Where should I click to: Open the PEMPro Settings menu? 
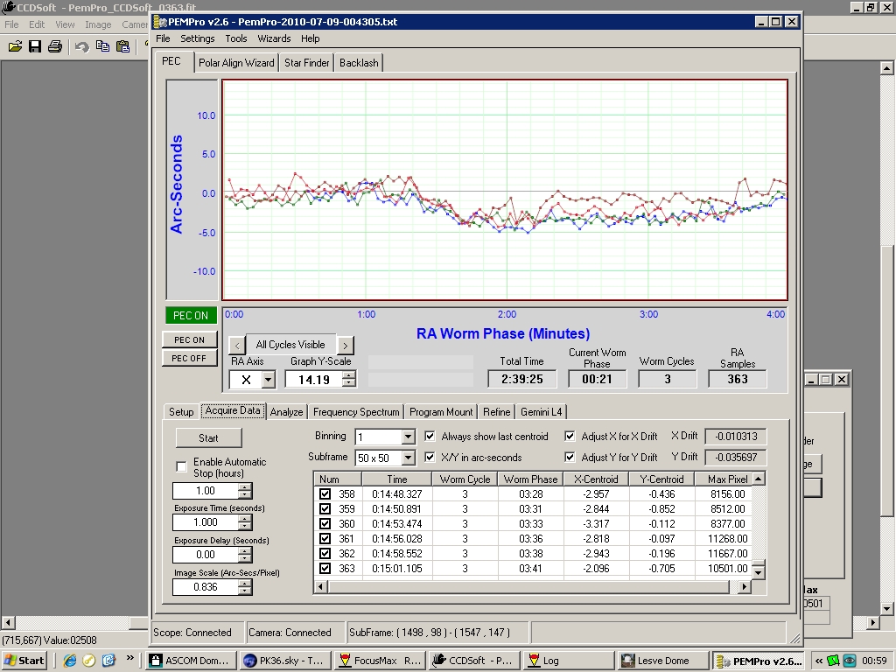point(197,38)
